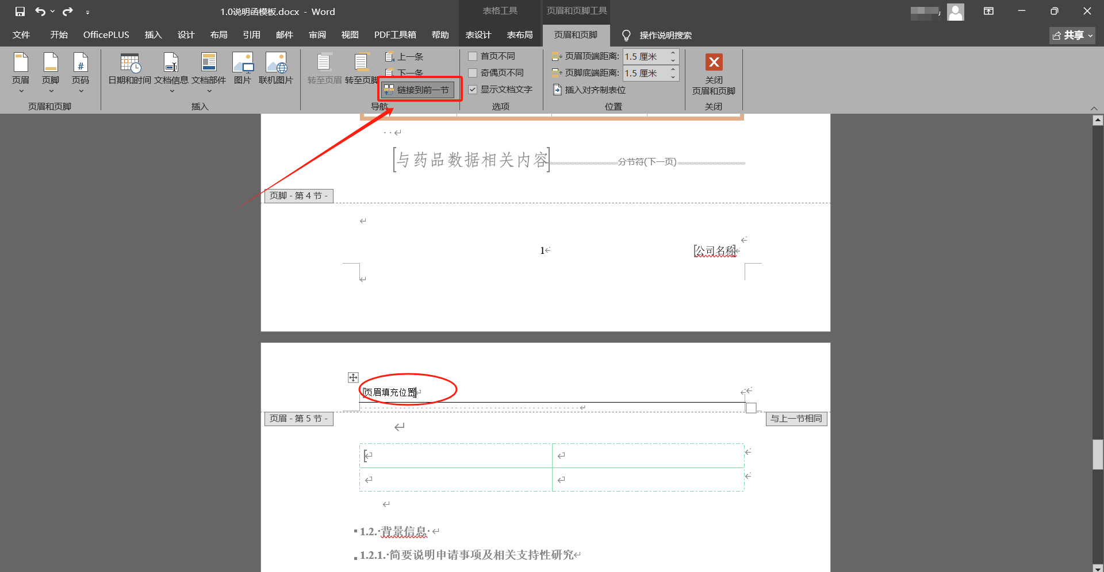
Task: Expand the 页码 dropdown arrow
Action: [81, 91]
